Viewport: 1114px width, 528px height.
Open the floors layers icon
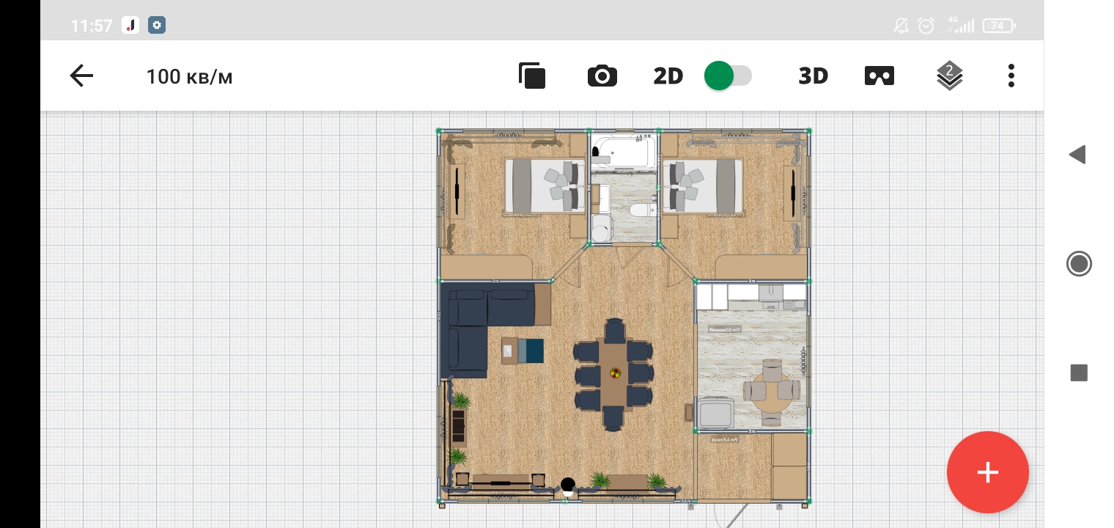click(950, 76)
